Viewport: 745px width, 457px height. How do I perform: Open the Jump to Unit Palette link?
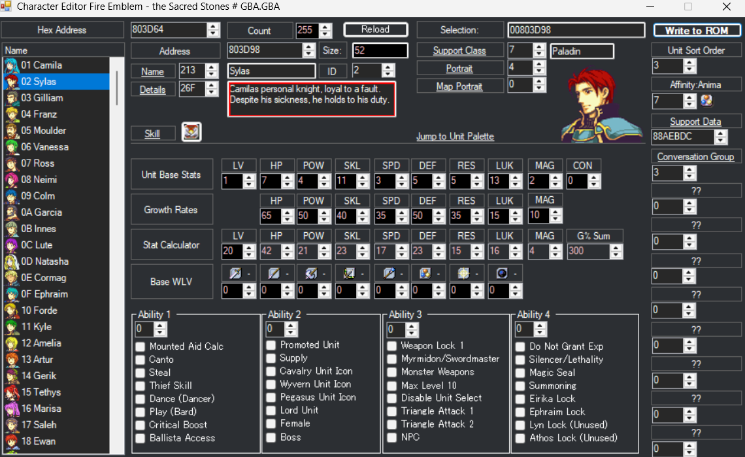point(455,136)
